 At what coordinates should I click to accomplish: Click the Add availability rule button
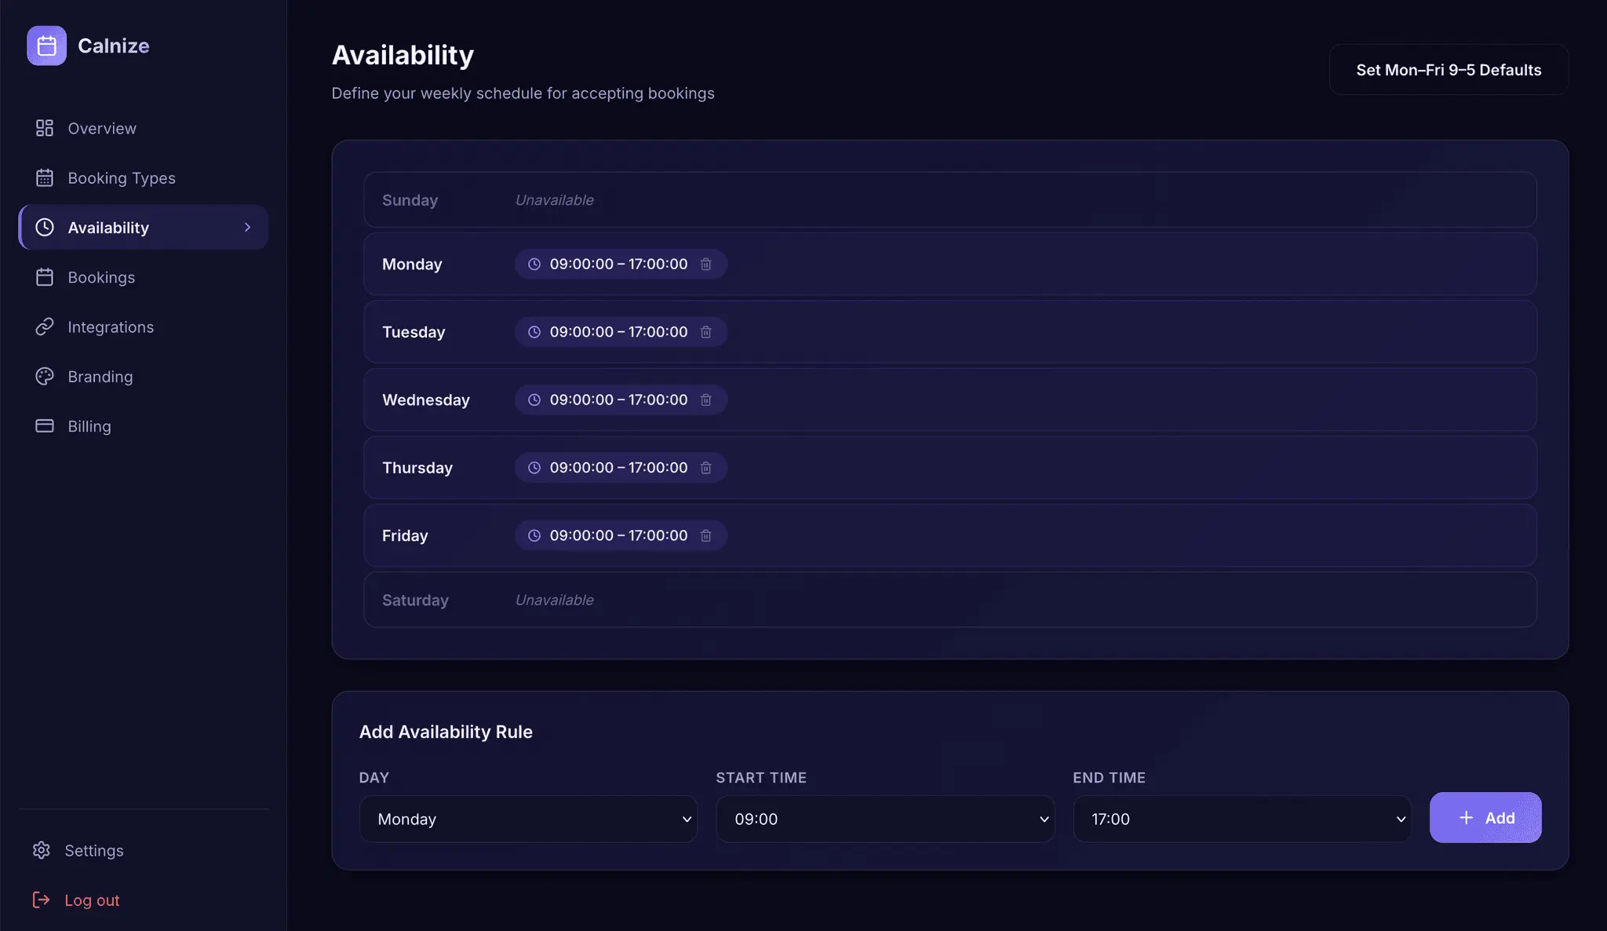(x=1485, y=817)
